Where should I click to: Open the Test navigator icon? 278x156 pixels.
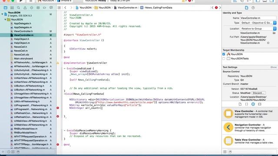[32, 8]
